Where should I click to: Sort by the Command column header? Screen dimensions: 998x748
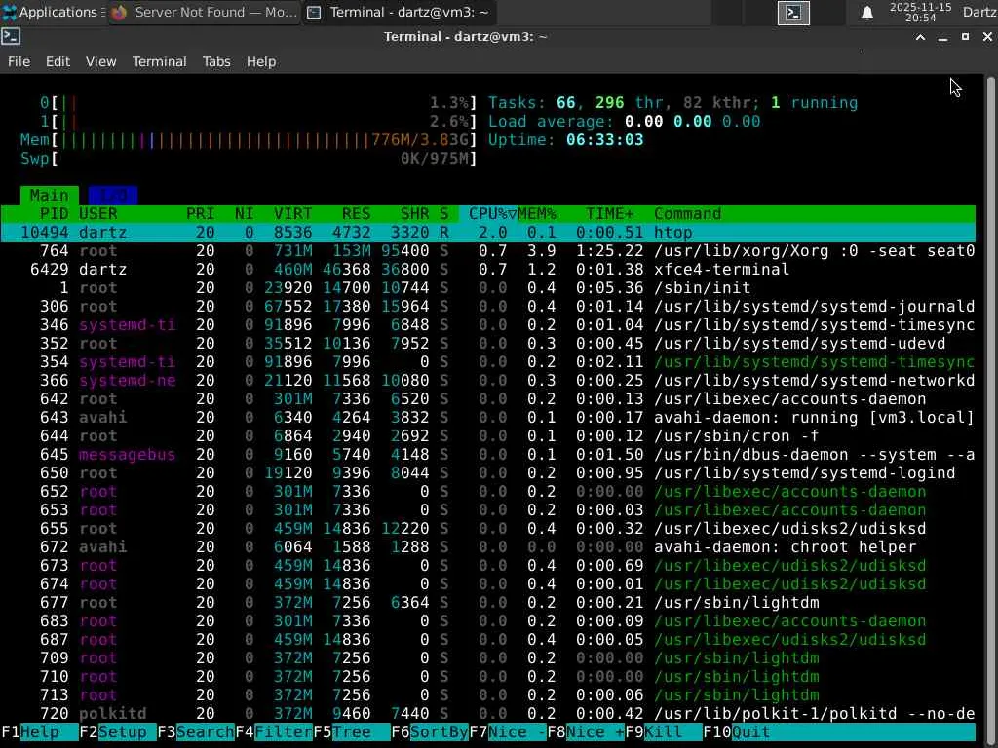pos(687,213)
